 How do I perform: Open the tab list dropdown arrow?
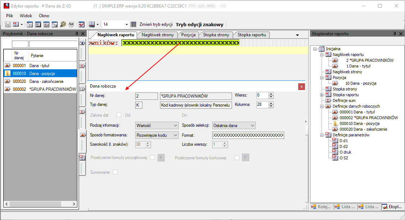(297, 35)
